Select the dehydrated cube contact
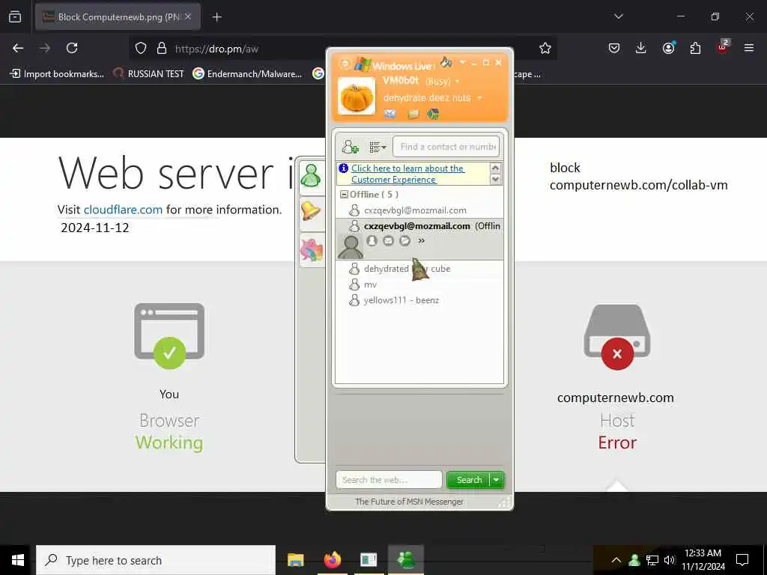 click(x=407, y=269)
